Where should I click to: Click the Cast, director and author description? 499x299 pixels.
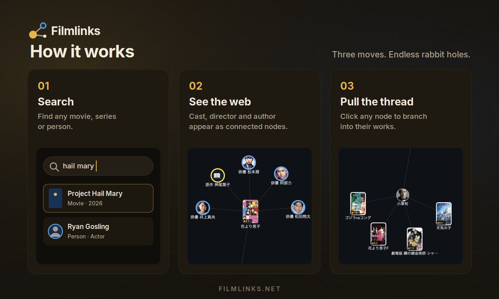pyautogui.click(x=238, y=122)
